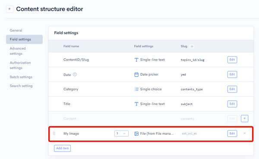
Task: Open Batch settings section
Action: point(21,77)
